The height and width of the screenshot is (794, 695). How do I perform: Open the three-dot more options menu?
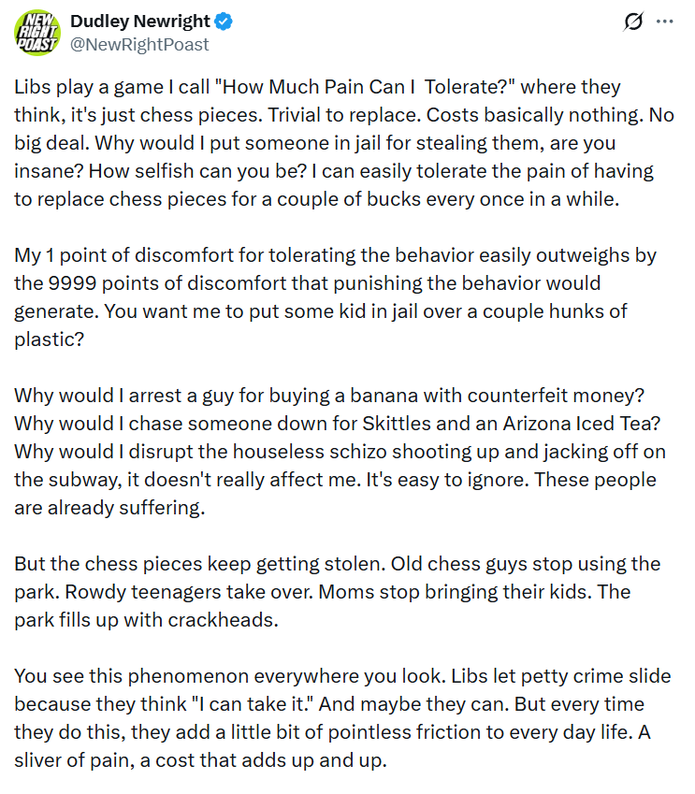click(x=665, y=22)
